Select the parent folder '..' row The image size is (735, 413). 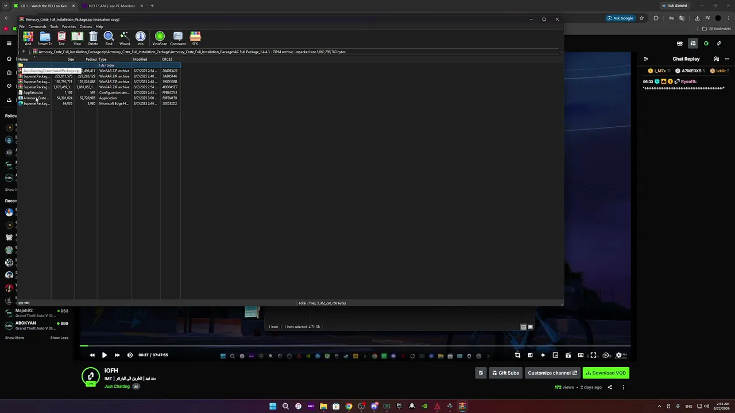(x=99, y=65)
